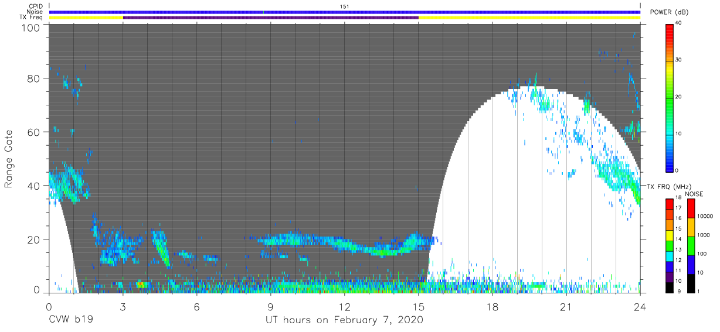The height and width of the screenshot is (332, 720).
Task: Click the power colorbar gradient
Action: click(670, 97)
